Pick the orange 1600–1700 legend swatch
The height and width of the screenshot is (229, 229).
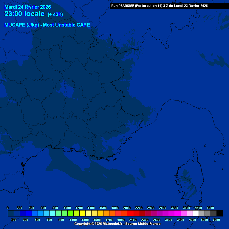pos(106,213)
